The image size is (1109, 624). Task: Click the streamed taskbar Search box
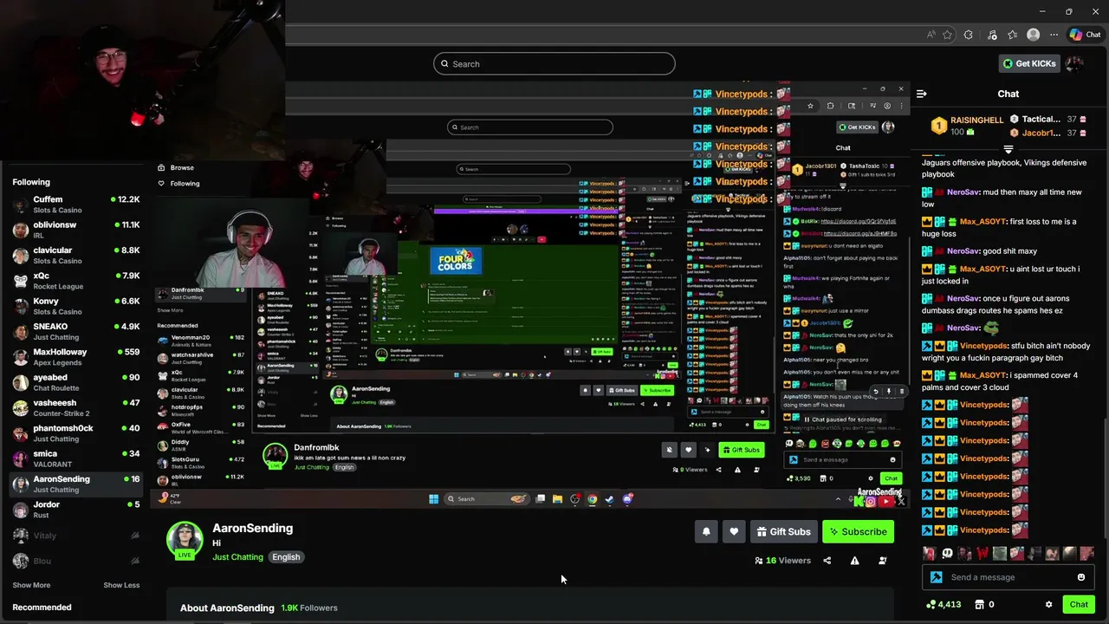pos(488,499)
